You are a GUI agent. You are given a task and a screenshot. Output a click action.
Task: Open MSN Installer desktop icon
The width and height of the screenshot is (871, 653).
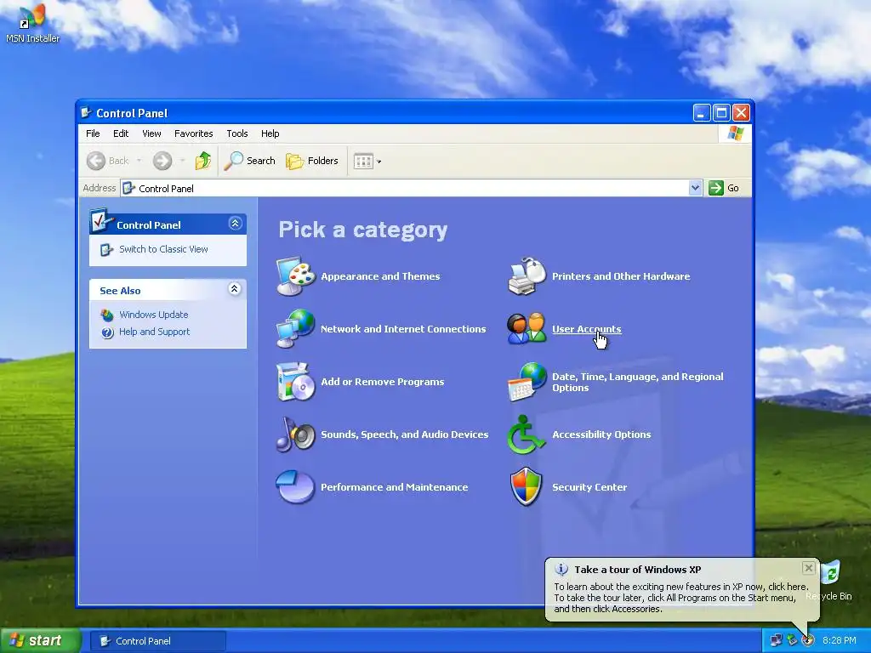click(32, 23)
